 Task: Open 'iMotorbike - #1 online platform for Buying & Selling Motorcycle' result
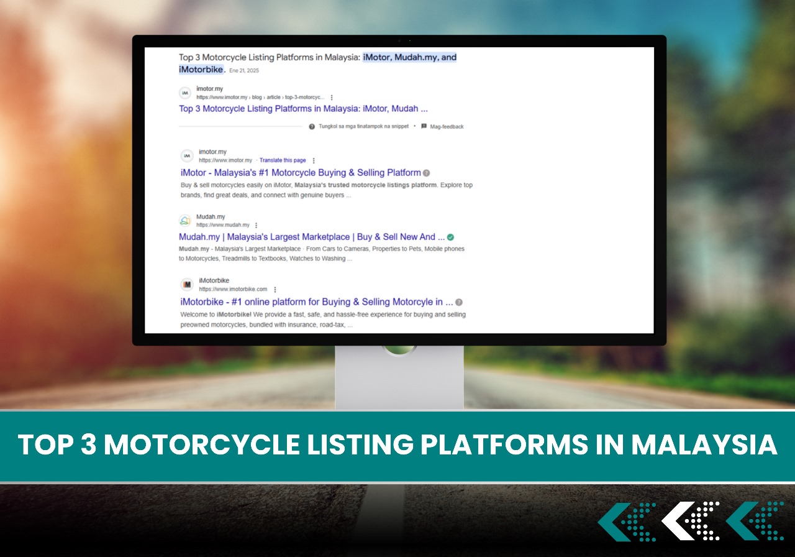pos(317,302)
